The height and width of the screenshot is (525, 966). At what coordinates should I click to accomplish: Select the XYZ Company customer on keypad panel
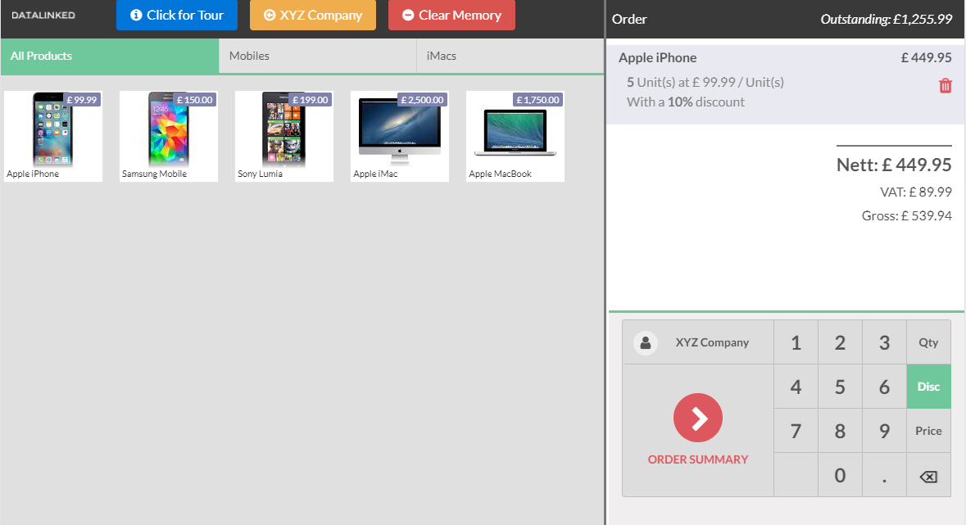point(698,342)
